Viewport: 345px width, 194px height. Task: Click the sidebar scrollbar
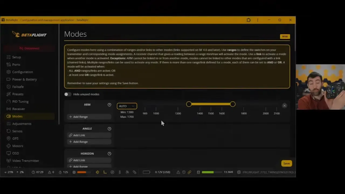[59, 74]
